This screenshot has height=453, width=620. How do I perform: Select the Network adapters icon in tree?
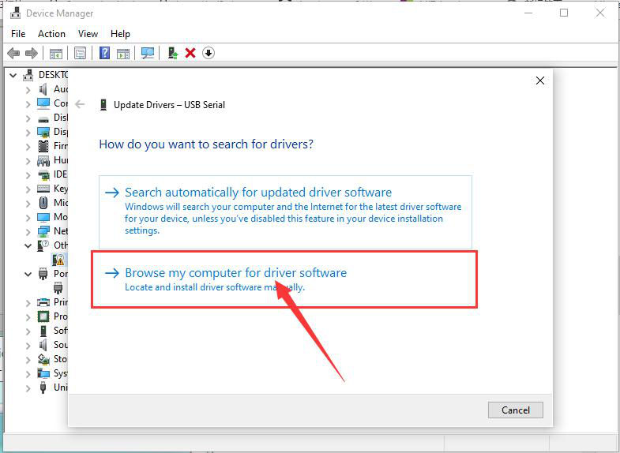click(x=43, y=231)
